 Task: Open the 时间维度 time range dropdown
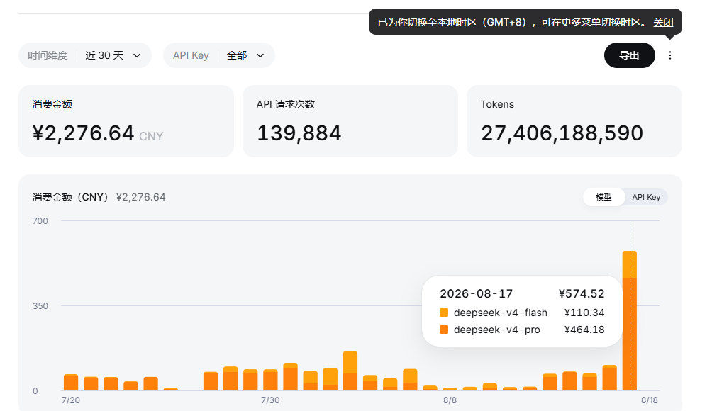click(85, 55)
